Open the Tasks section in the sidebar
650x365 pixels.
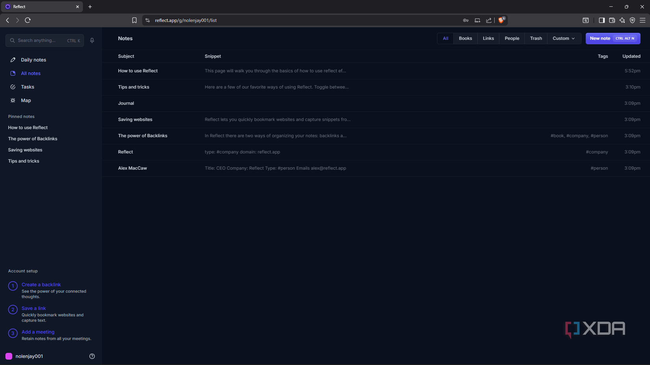coord(28,87)
